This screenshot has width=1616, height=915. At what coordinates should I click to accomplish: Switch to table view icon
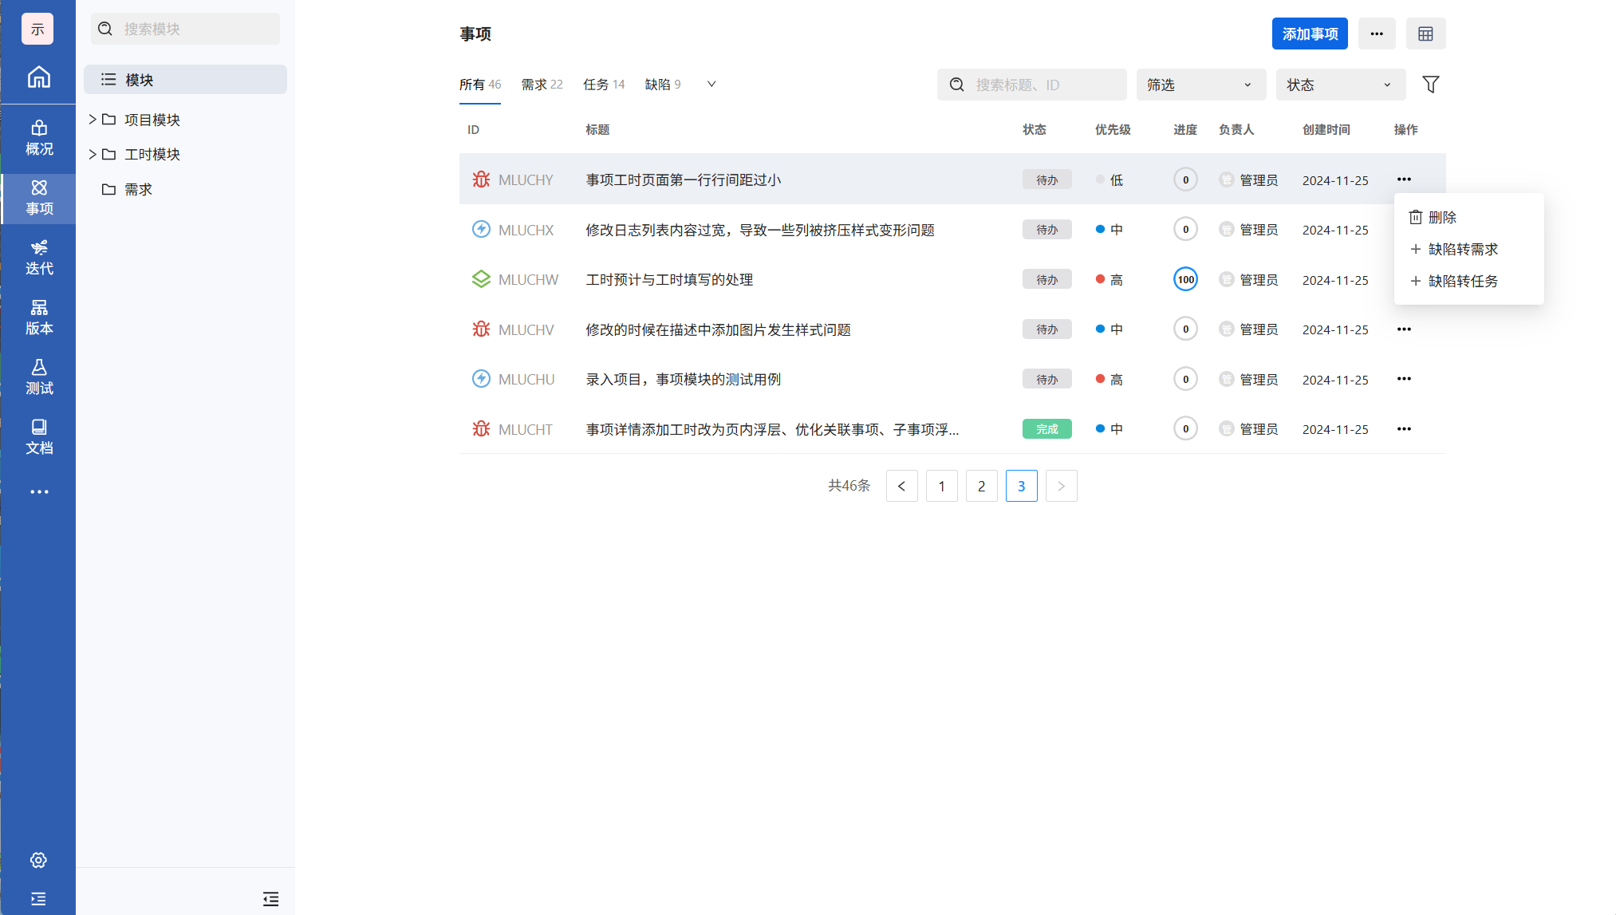pyautogui.click(x=1425, y=34)
